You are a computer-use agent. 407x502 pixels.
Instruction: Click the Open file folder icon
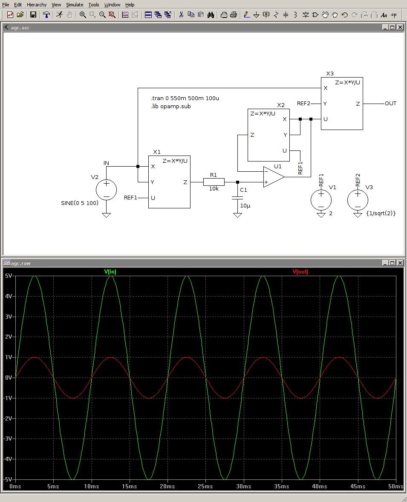coord(20,15)
